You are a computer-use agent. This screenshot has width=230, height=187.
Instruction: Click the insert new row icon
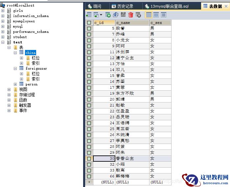click(x=108, y=15)
